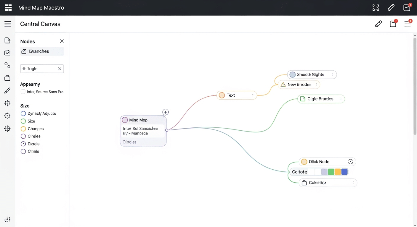Select the Dynacl/ Adjucts radio option
Screen dimensions: 417x227
tap(23, 113)
